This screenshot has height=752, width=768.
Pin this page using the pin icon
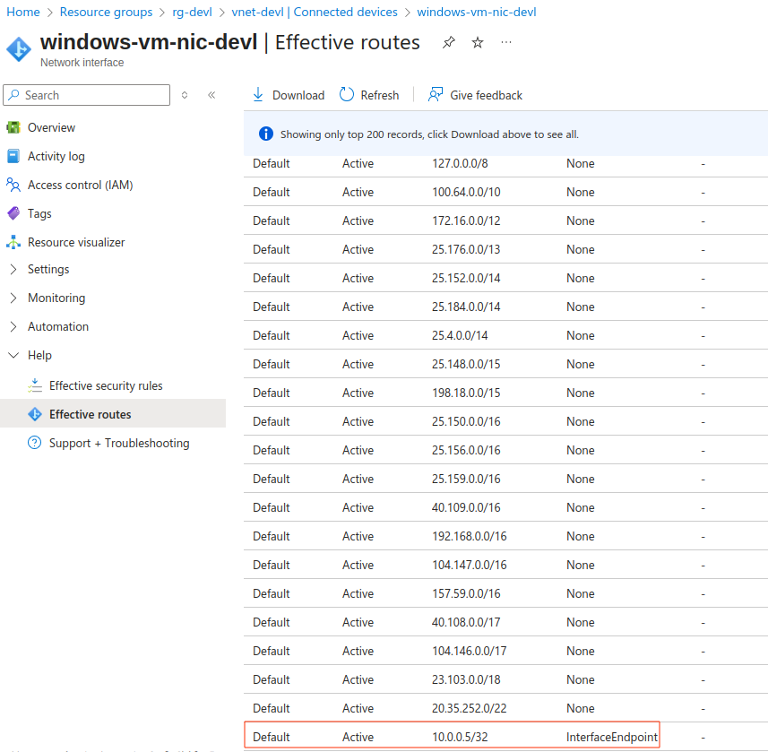pyautogui.click(x=448, y=43)
